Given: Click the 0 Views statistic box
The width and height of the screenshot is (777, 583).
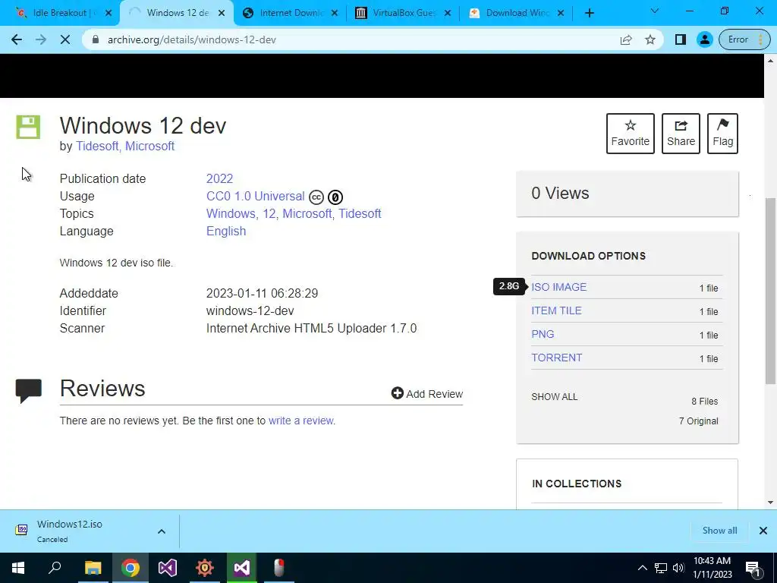Looking at the screenshot, I should pyautogui.click(x=628, y=194).
